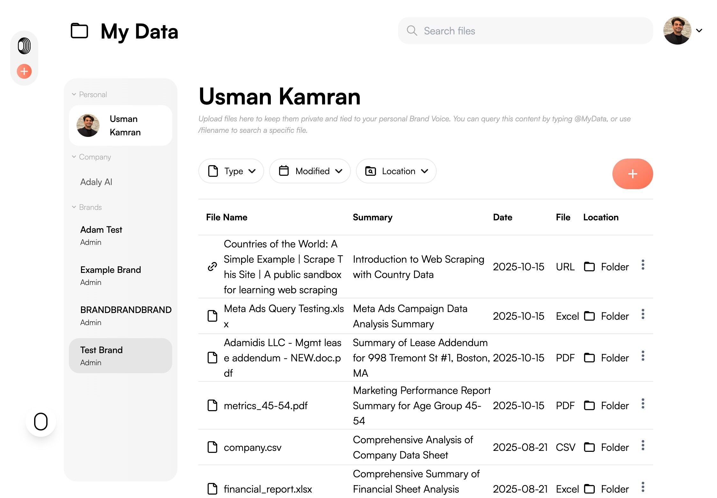Viewport: 717px width, 498px height.
Task: Expand the profile avatar menu chevron
Action: [699, 31]
